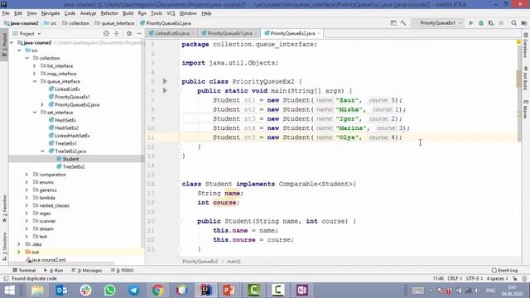Collapse the queue_interface folder
This screenshot has height=298, width=530.
(x=35, y=81)
